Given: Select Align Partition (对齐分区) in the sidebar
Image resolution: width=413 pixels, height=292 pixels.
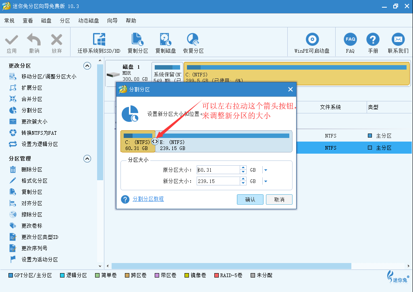Looking at the screenshot, I should [31, 203].
